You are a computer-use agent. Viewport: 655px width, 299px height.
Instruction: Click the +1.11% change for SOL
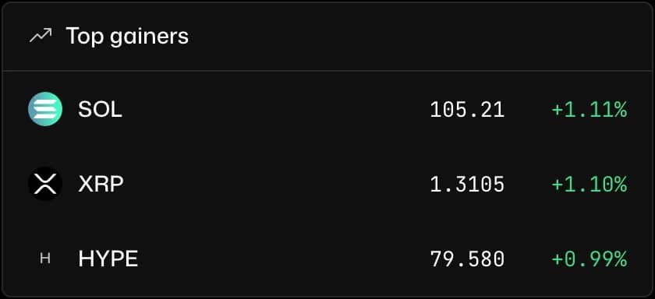point(589,110)
